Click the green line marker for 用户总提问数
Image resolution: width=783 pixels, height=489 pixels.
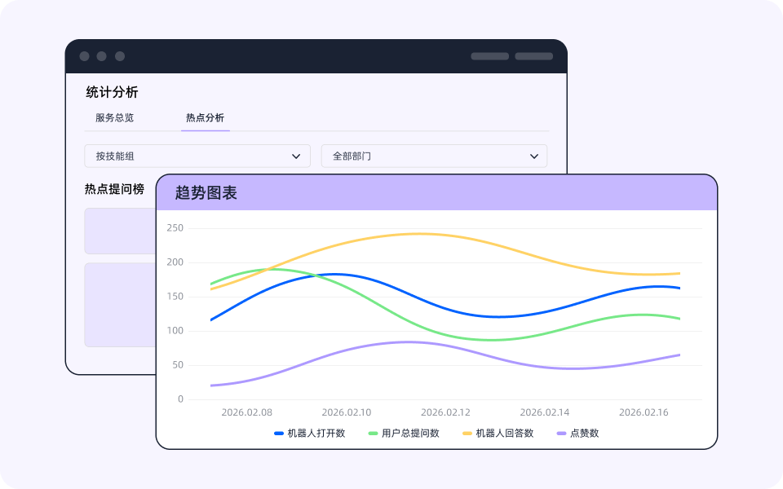(x=372, y=434)
